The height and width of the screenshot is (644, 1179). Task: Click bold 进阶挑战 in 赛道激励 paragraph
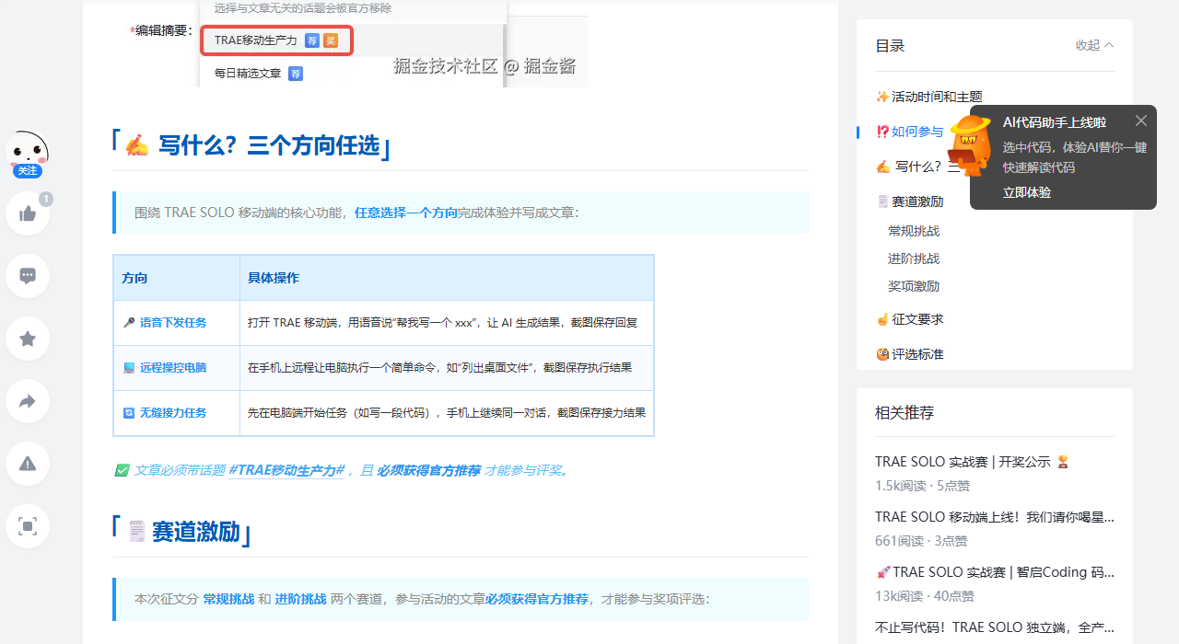[x=300, y=599]
